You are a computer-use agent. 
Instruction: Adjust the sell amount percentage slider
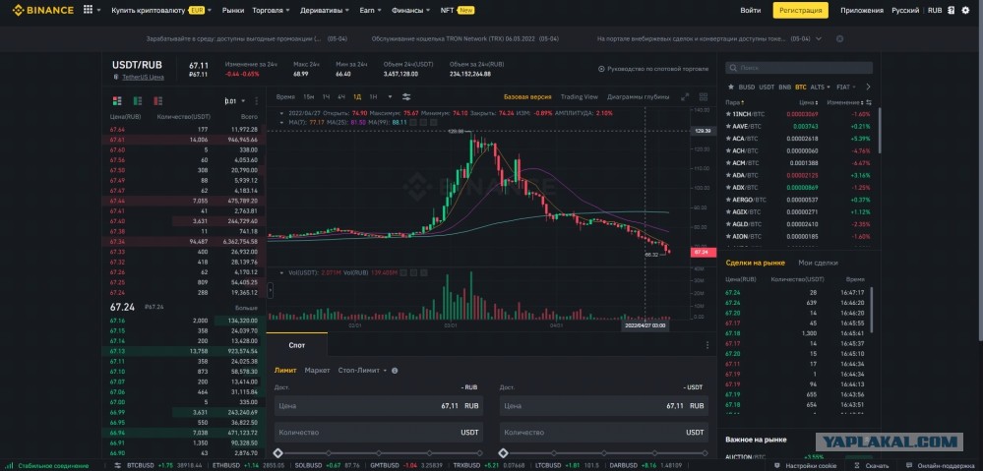coord(604,453)
